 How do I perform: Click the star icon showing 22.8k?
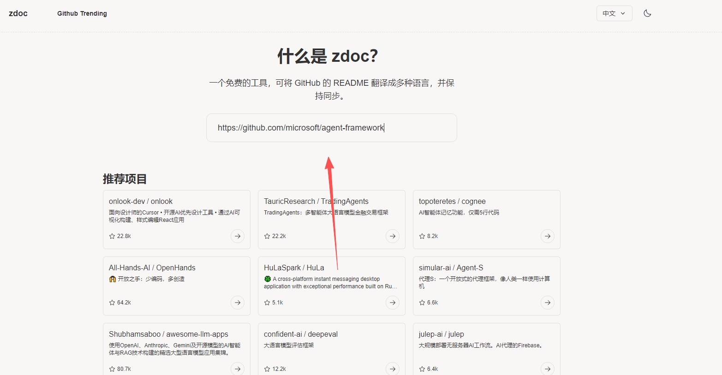tap(112, 236)
